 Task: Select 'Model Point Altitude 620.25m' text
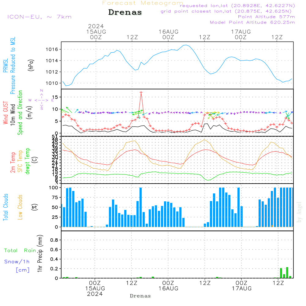(252, 22)
